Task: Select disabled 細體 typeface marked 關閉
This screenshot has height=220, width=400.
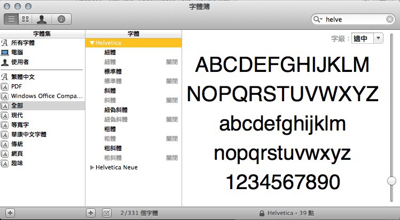Action: tap(134, 62)
